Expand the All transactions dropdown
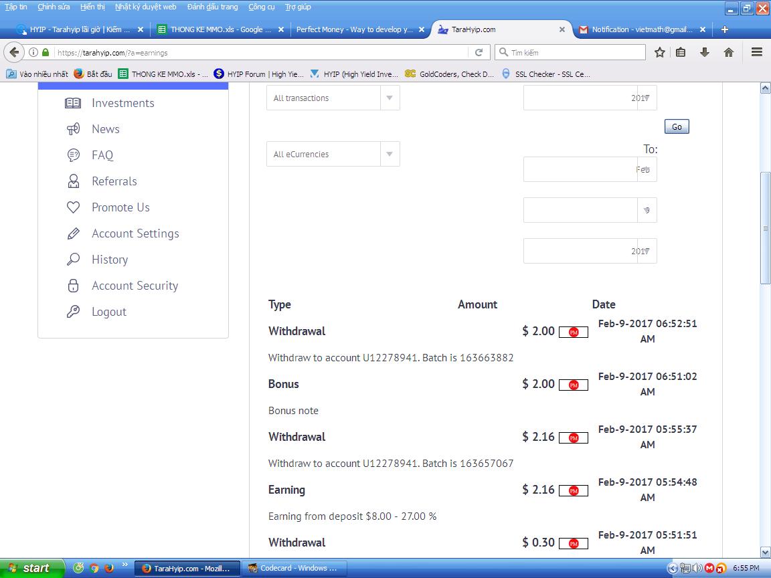The image size is (771, 578). click(333, 98)
